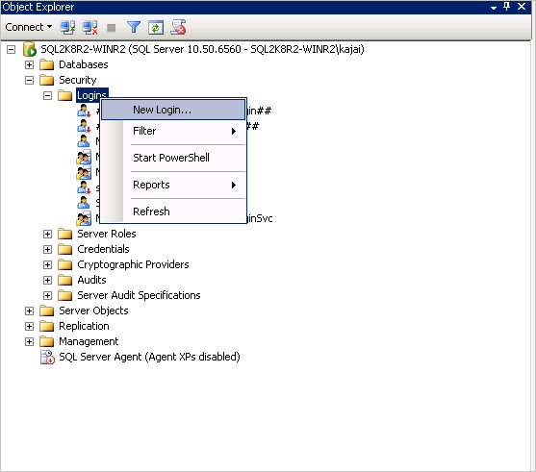The width and height of the screenshot is (536, 472).
Task: Select the Management tree item
Action: pos(89,341)
